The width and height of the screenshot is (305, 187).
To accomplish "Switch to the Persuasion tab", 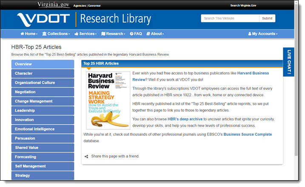I will [x=43, y=139].
